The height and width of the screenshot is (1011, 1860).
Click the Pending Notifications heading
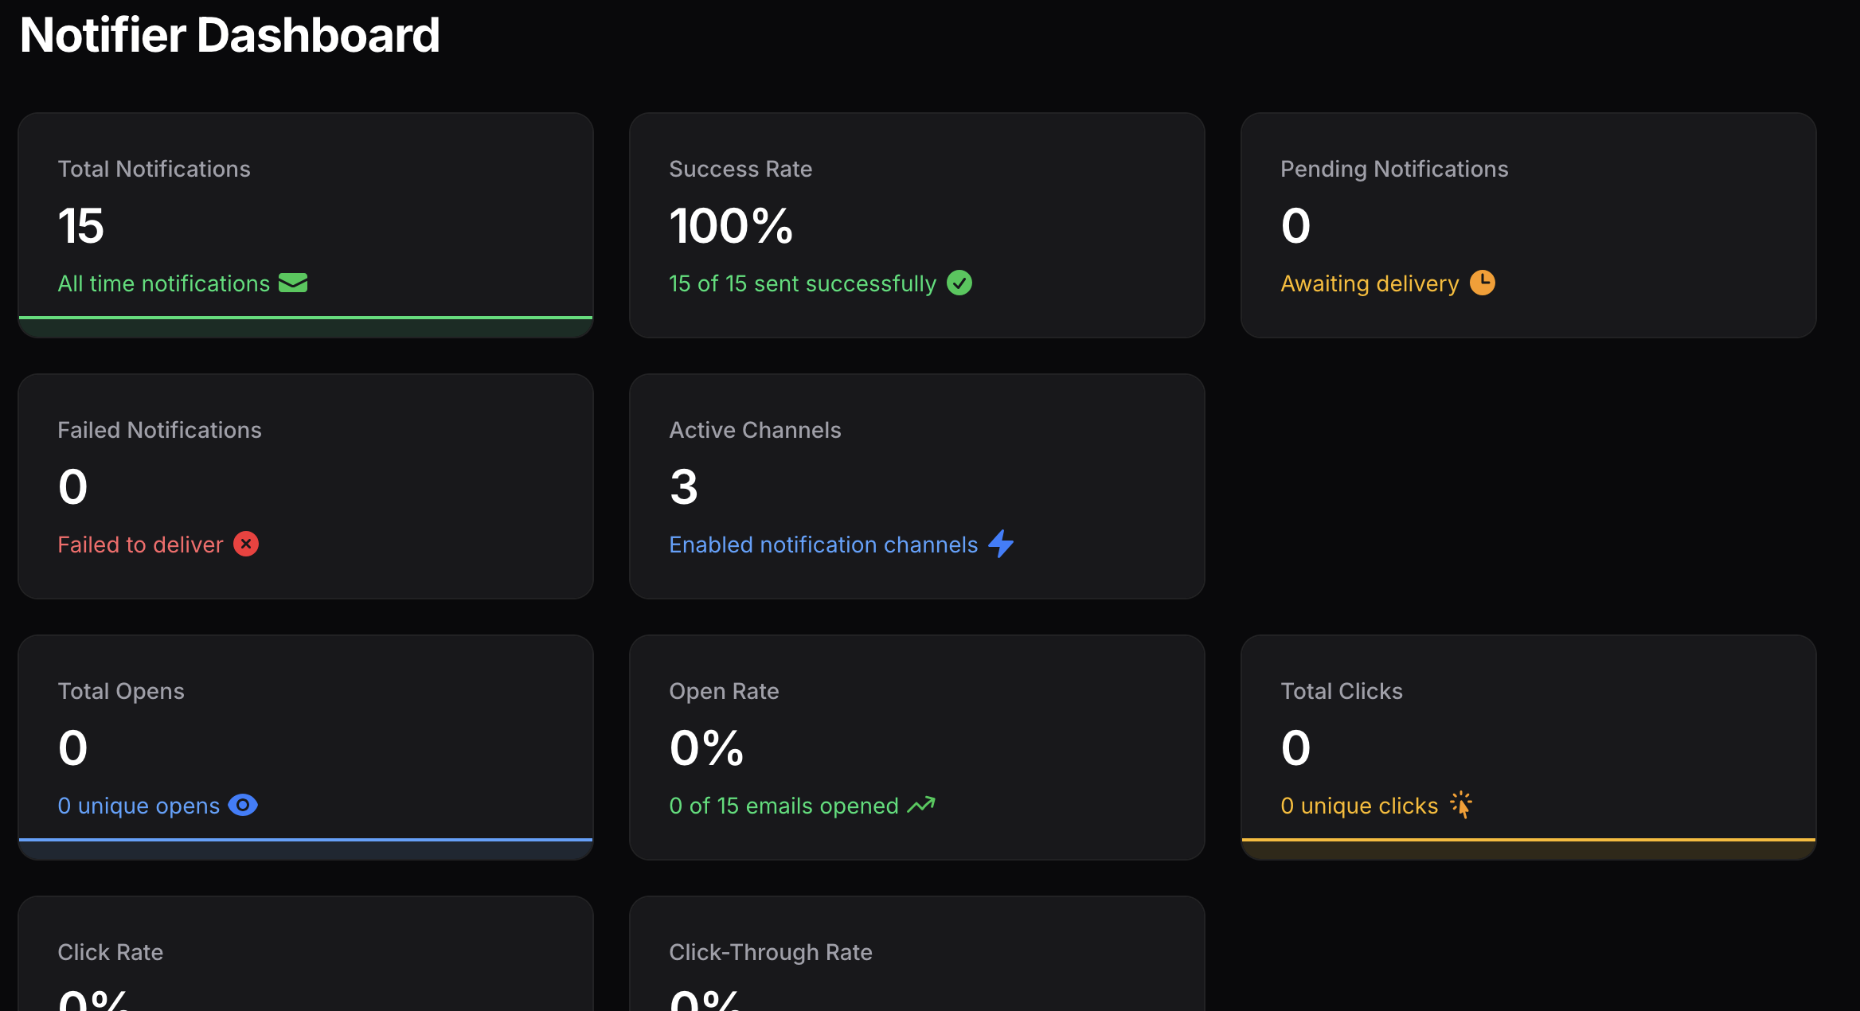1394,169
